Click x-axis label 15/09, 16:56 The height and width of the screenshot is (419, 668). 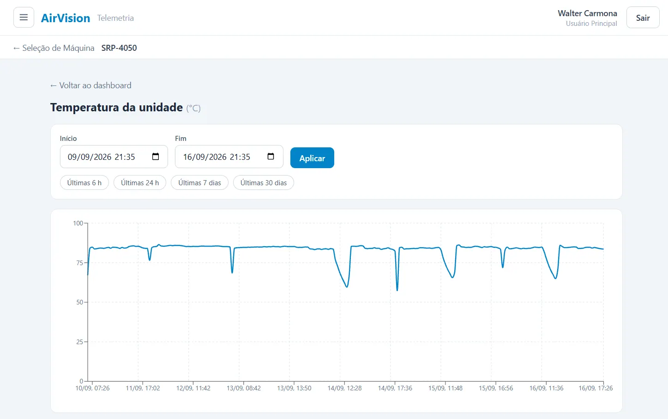tap(496, 389)
